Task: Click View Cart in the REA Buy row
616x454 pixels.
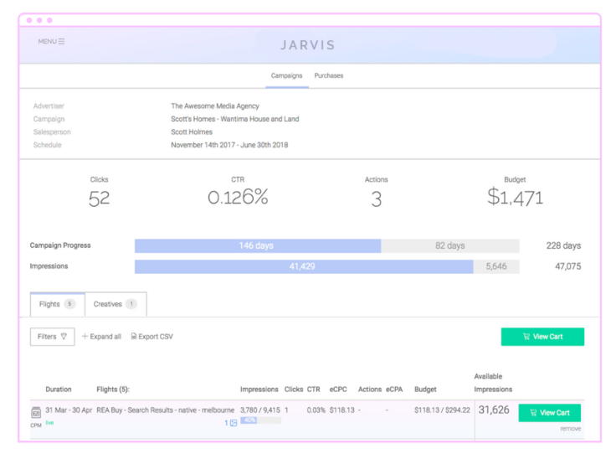Action: pos(550,413)
